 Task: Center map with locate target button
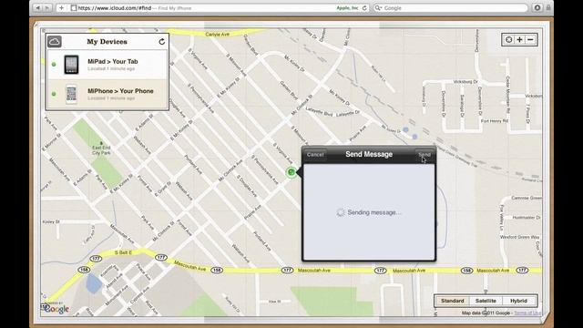tap(508, 39)
